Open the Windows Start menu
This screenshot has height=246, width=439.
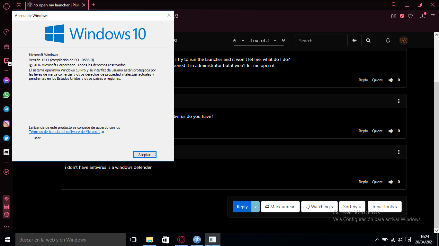(8, 240)
